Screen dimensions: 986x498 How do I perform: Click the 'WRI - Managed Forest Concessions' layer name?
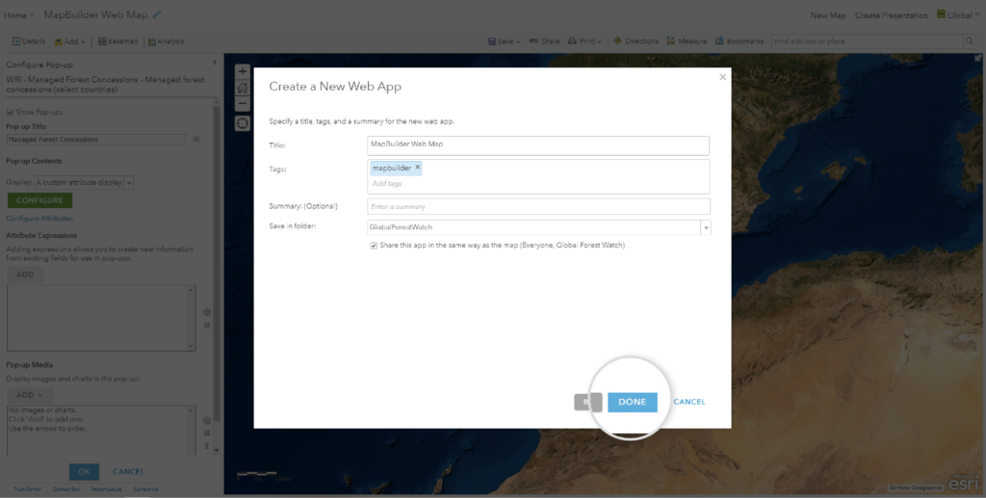tap(105, 85)
